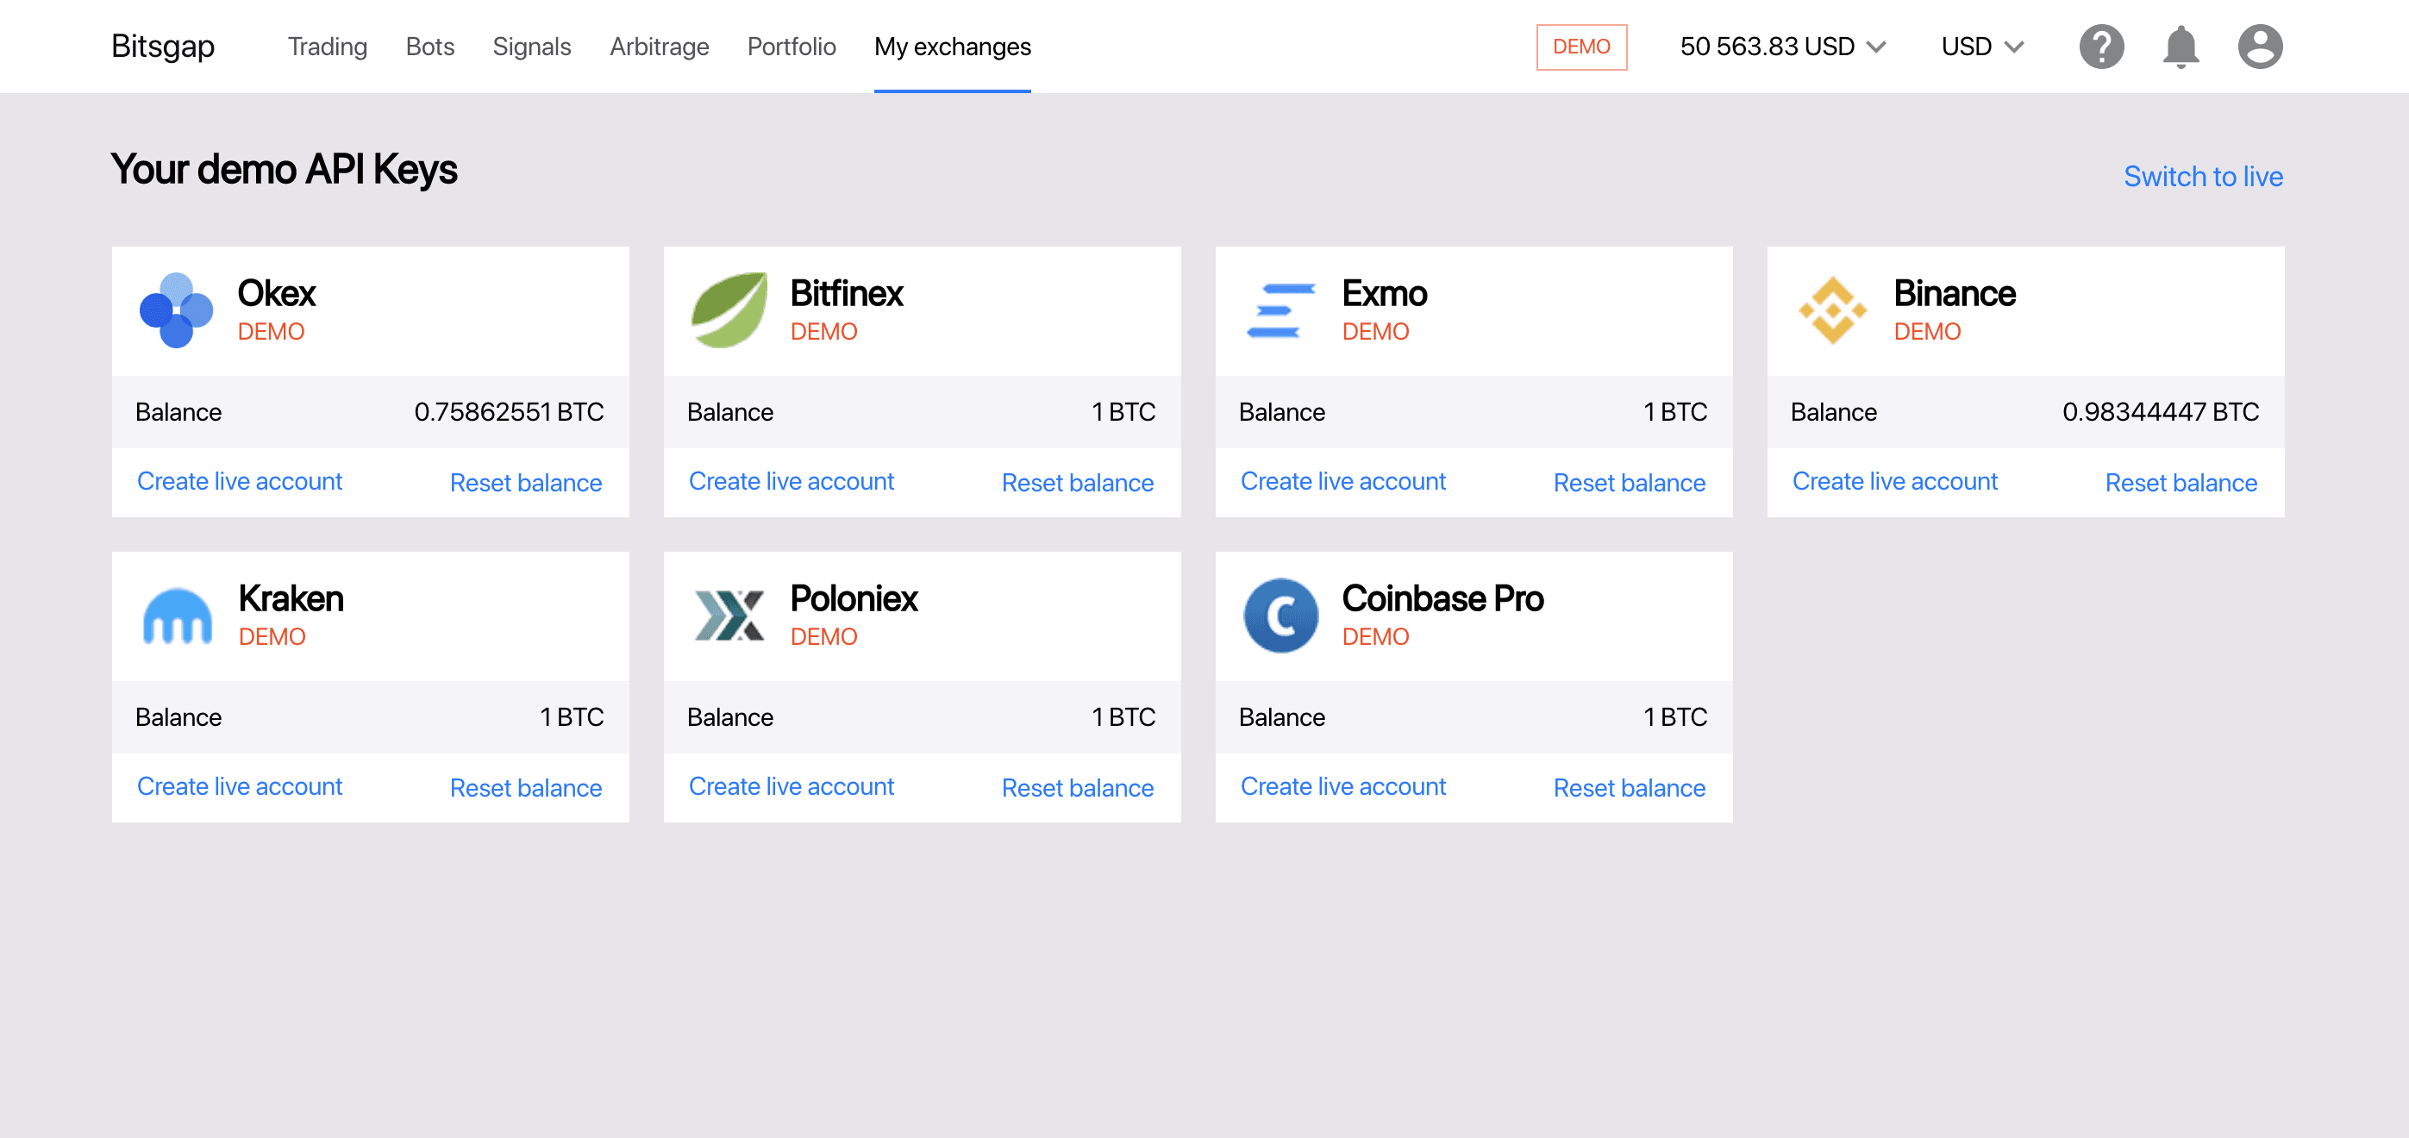
Task: Click the Your demo API Keys heading
Action: click(x=285, y=169)
